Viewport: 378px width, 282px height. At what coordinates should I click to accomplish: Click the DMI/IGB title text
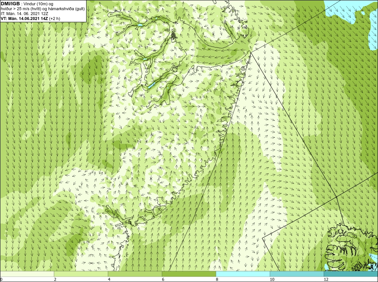pyautogui.click(x=10, y=4)
